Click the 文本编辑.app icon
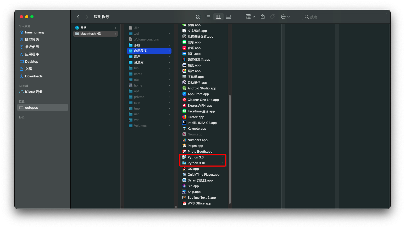The image size is (405, 228). [184, 31]
